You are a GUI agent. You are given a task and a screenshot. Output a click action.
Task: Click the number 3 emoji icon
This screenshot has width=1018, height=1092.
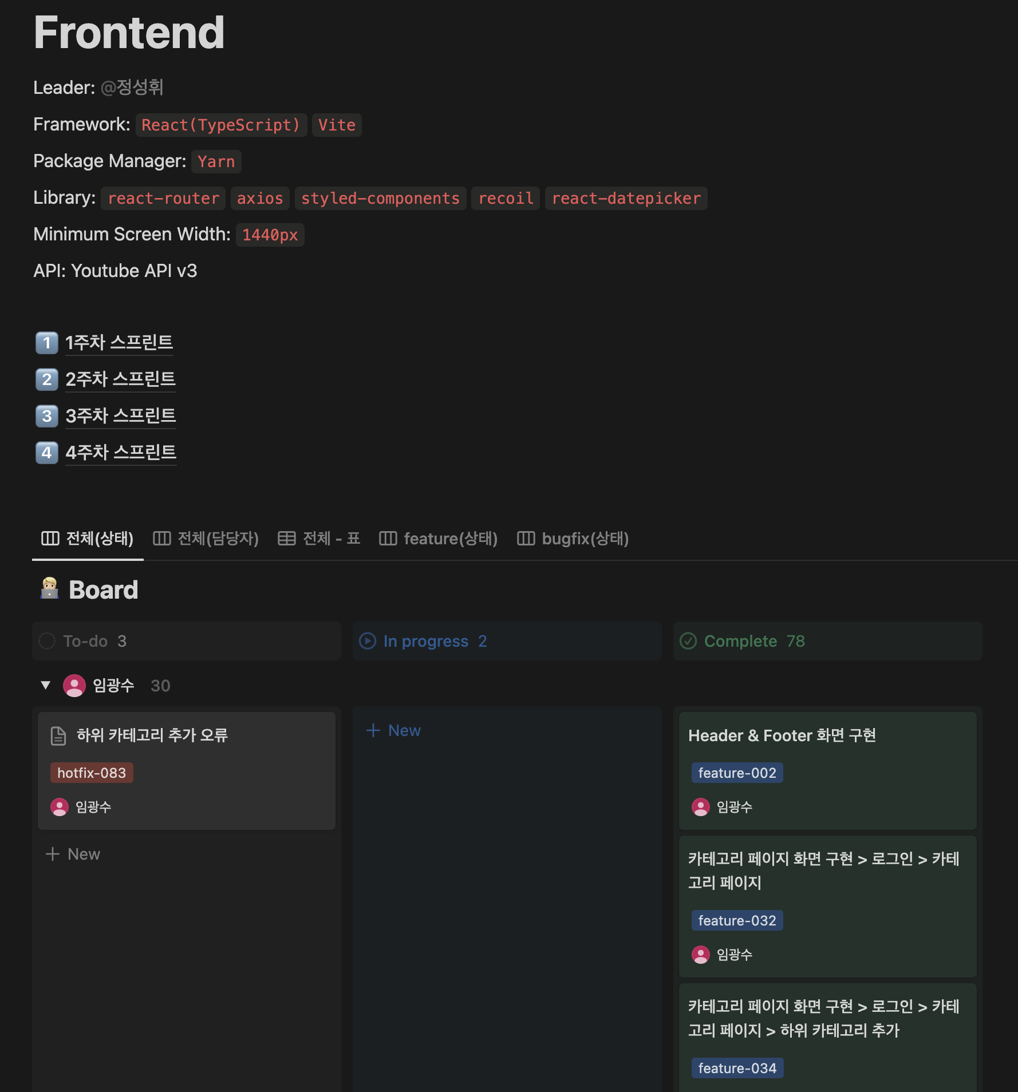[x=47, y=416]
